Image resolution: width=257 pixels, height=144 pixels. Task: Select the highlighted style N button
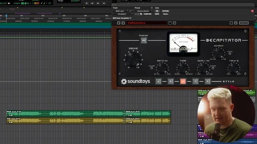(183, 81)
